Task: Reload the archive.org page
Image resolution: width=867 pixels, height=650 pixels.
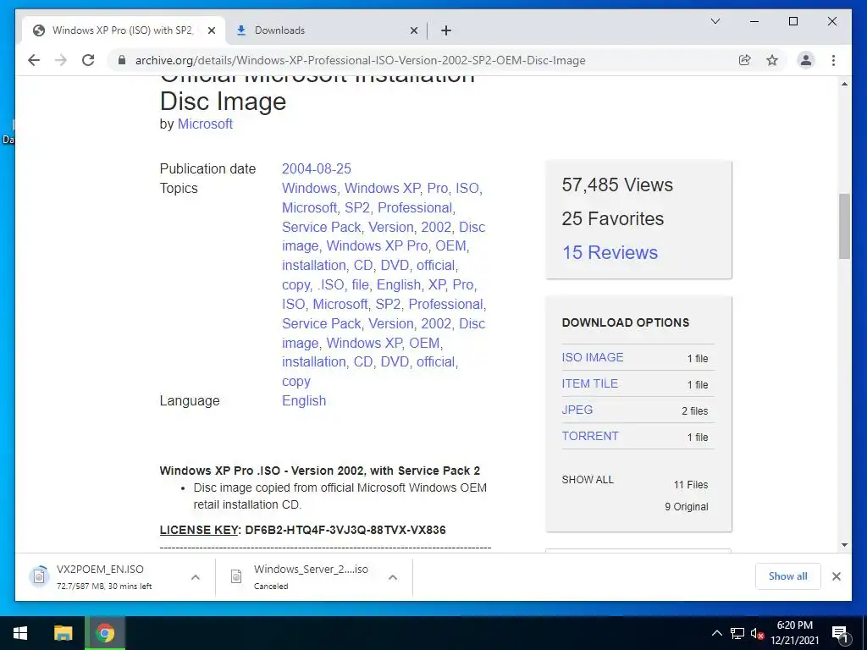Action: tap(88, 60)
